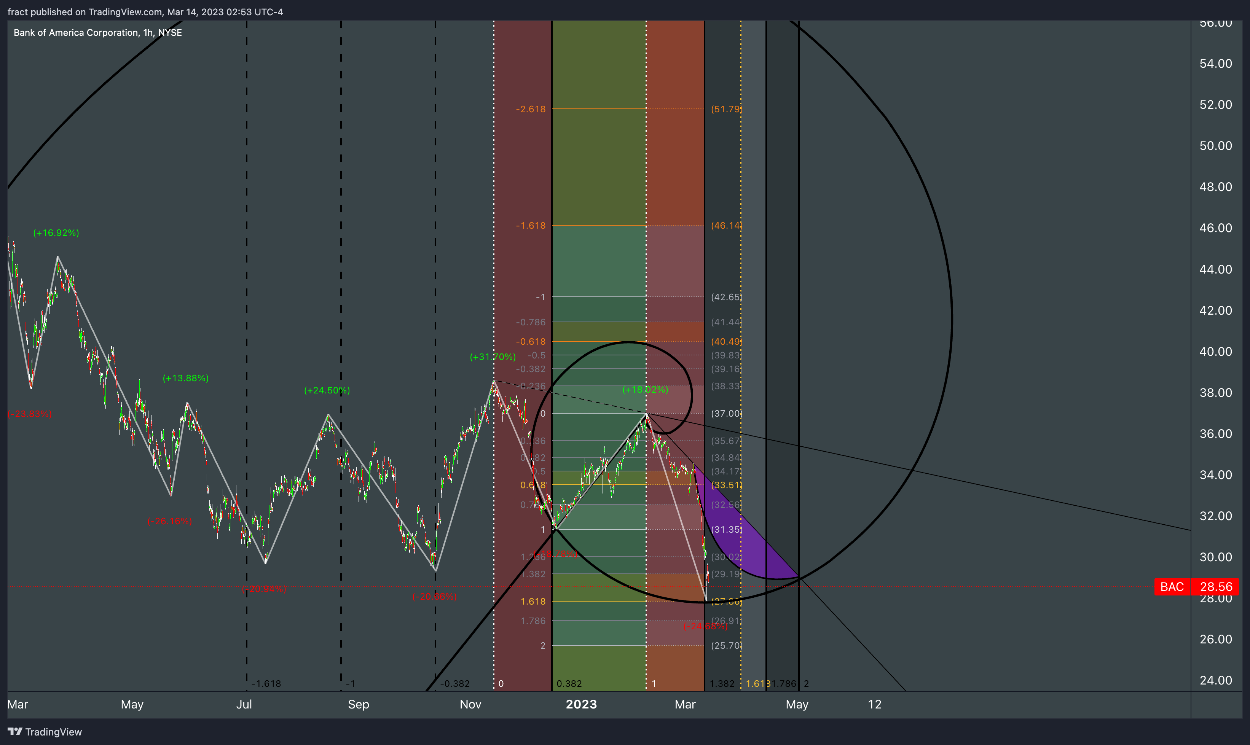Click the 52.00 price axis label
1250x745 pixels.
[1215, 104]
